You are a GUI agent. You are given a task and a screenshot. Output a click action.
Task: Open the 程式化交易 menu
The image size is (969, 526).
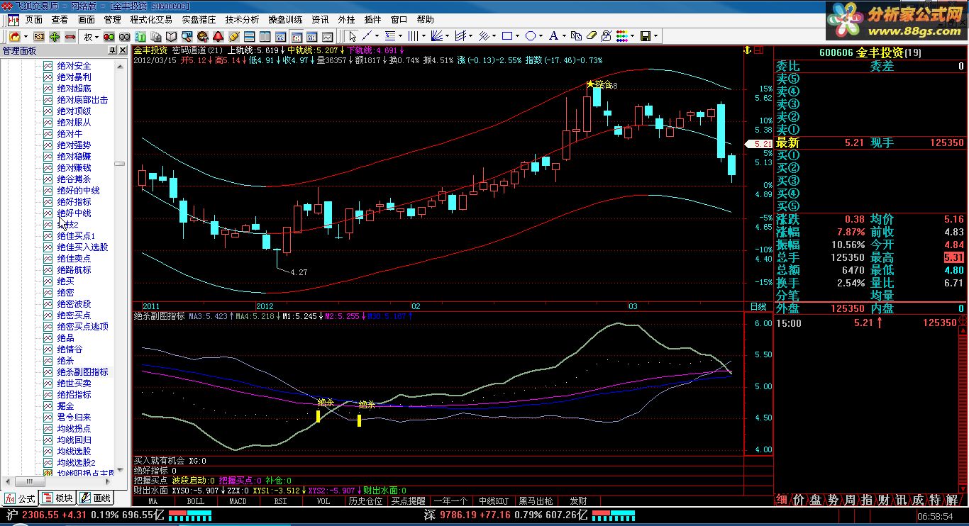(x=151, y=20)
